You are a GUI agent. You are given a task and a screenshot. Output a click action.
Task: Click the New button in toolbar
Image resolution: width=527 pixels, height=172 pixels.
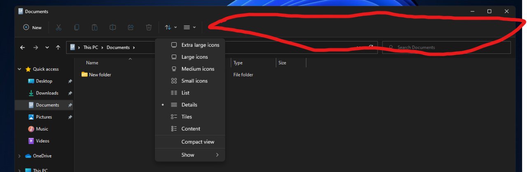pyautogui.click(x=33, y=28)
